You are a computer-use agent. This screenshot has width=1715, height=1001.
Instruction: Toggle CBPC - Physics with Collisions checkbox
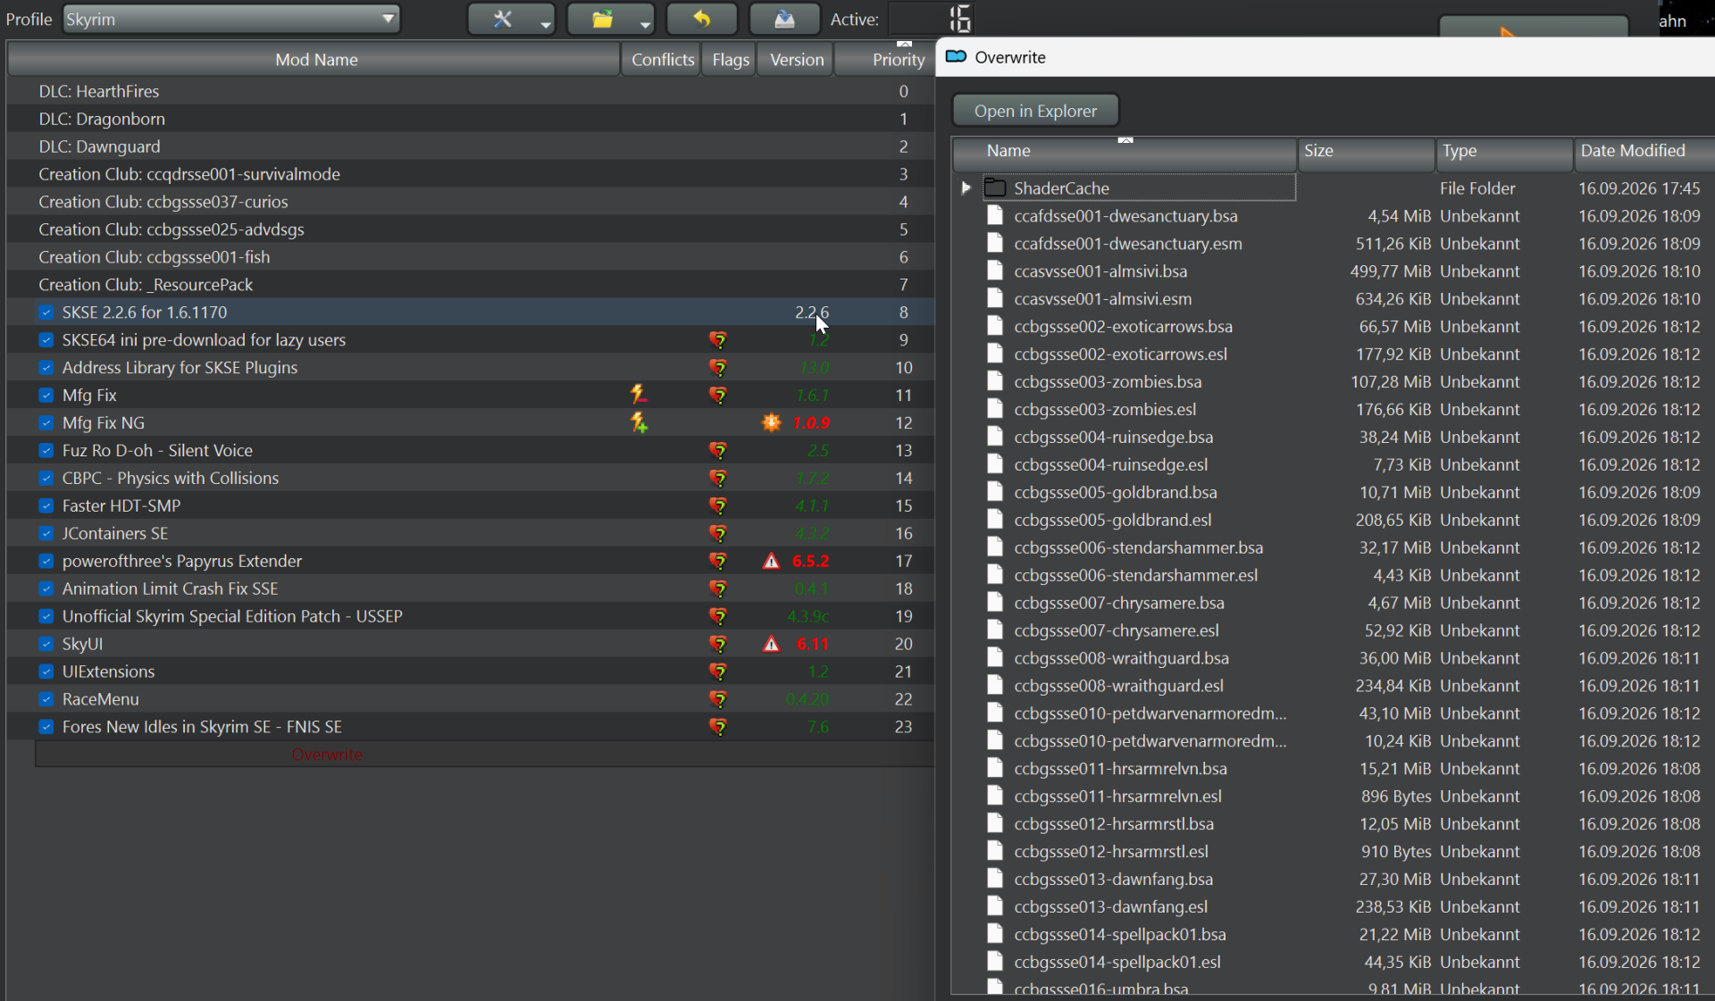46,478
